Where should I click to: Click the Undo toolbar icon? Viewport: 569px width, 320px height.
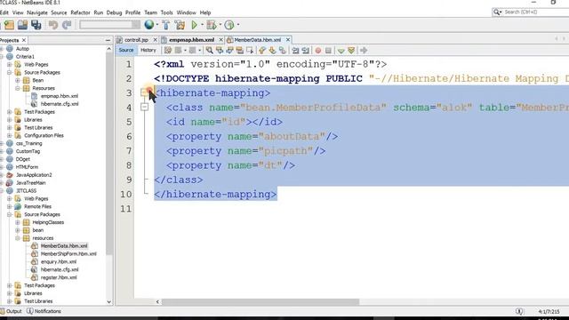(x=53, y=25)
